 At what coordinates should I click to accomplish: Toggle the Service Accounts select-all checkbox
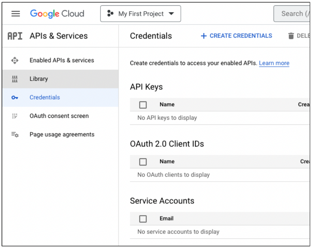pos(143,219)
